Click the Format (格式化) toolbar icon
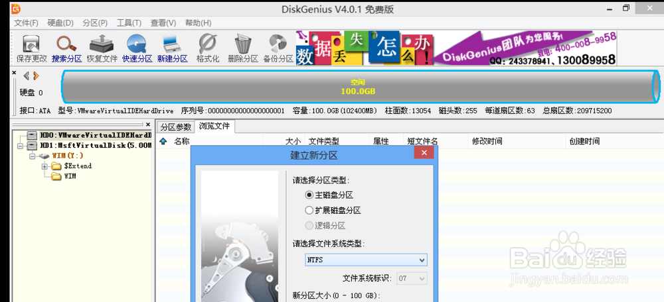Screen dimensions: 664x302 pyautogui.click(x=207, y=49)
